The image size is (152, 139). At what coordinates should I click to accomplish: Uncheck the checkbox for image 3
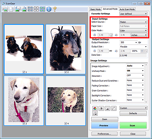click(24, 123)
